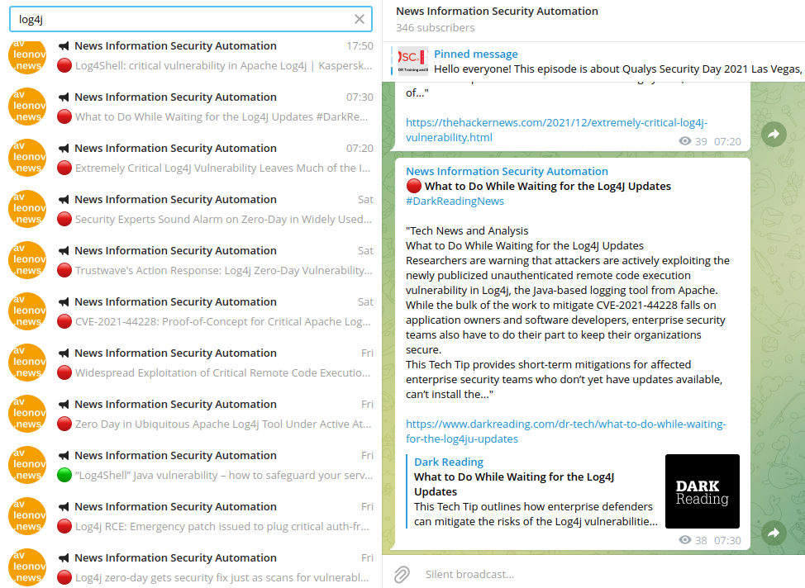Screen dimensions: 805x588
Task: Select result 'What to Do While Waiting for the Log4J Updates'
Action: click(x=191, y=107)
